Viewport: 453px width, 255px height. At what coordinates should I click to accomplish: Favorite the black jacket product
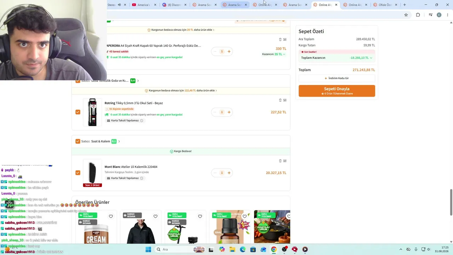tap(155, 216)
